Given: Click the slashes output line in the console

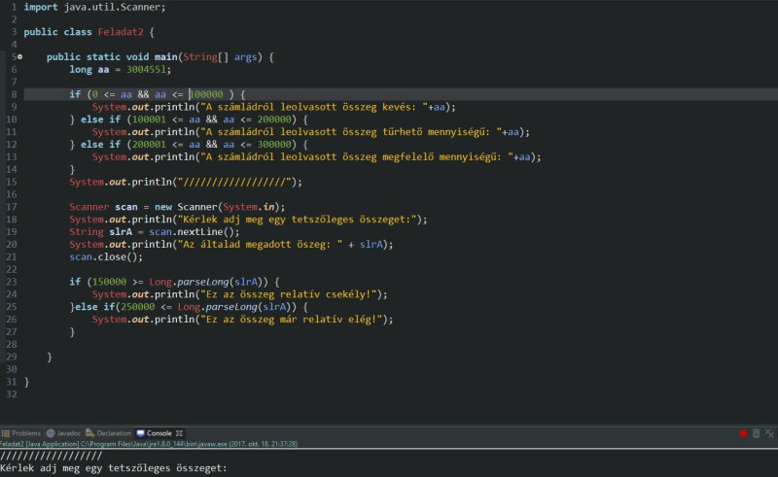Looking at the screenshot, I should tap(52, 456).
